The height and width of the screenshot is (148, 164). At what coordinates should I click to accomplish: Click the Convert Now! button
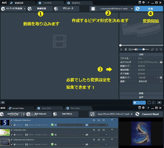point(148,114)
